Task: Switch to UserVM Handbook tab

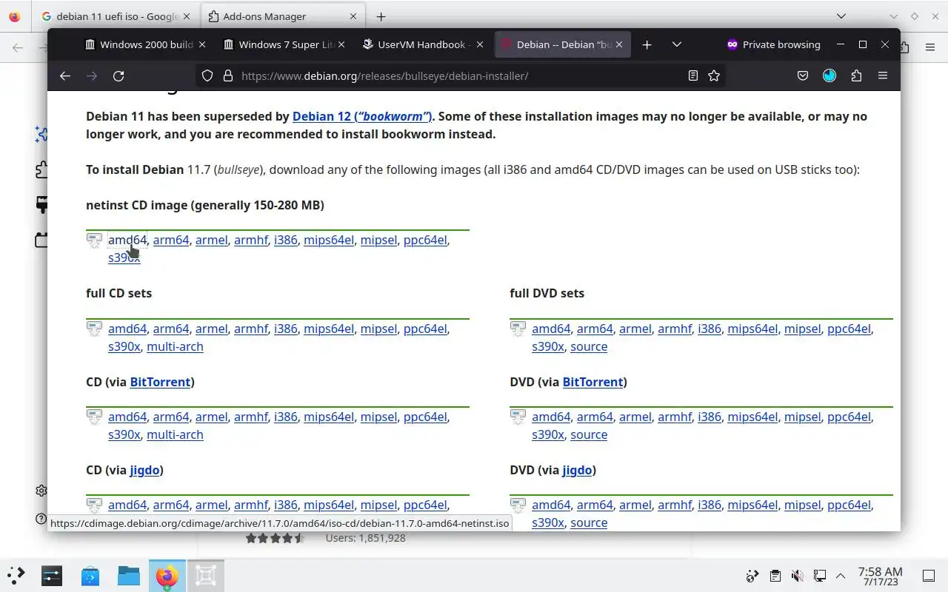Action: pyautogui.click(x=422, y=44)
